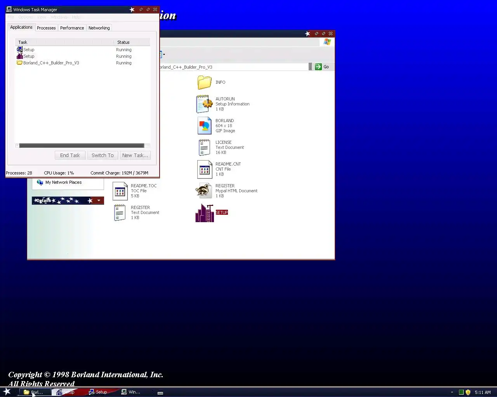This screenshot has height=397, width=497.
Task: Switch to the Networking tab
Action: coord(99,28)
